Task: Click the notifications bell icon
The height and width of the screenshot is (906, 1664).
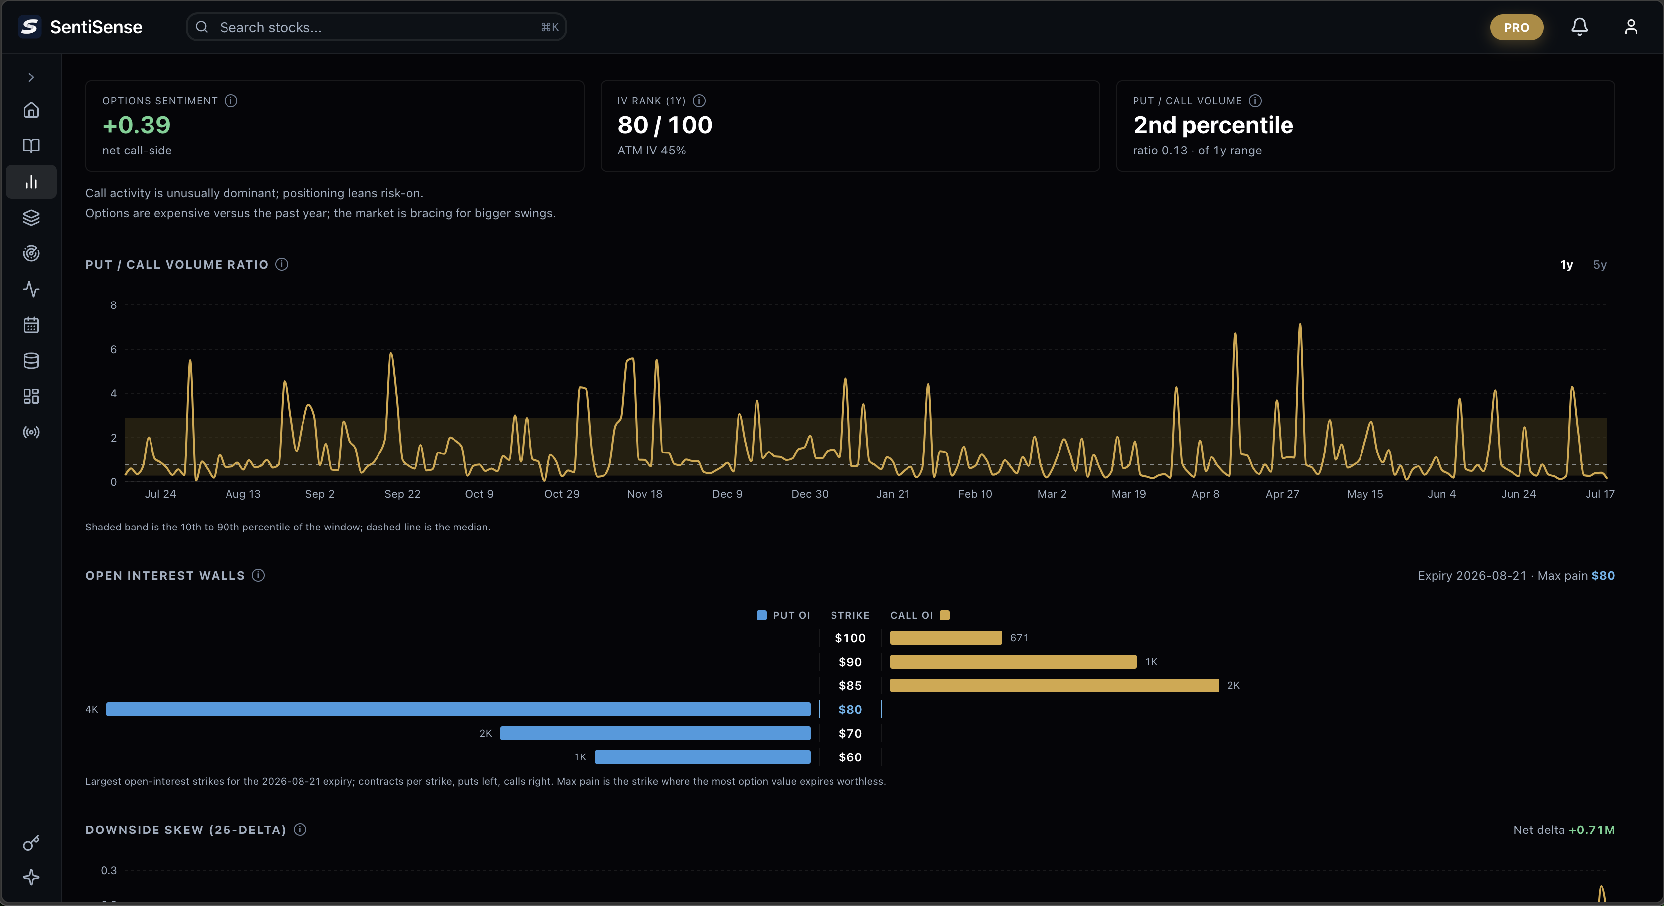Action: [1580, 27]
